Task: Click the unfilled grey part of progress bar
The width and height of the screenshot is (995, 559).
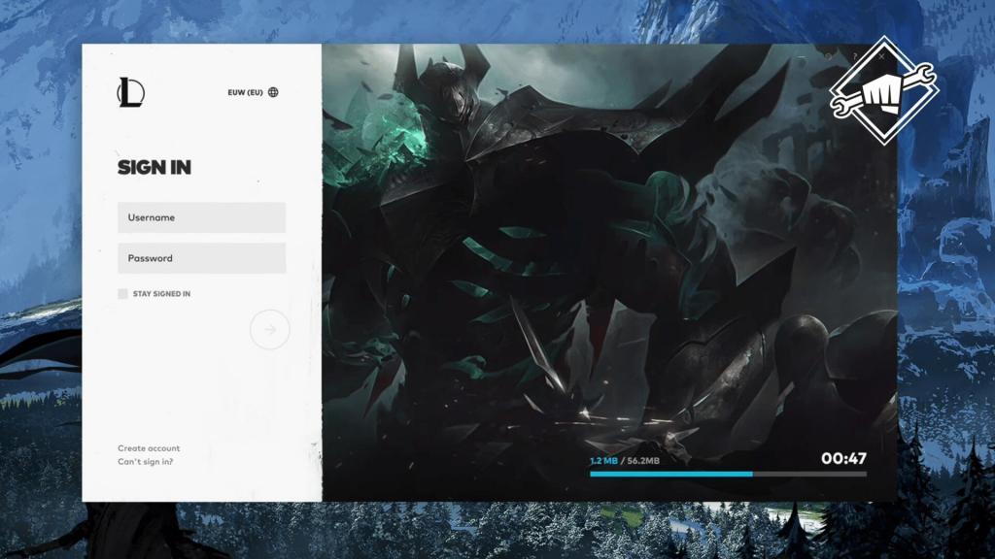Action: pos(808,474)
